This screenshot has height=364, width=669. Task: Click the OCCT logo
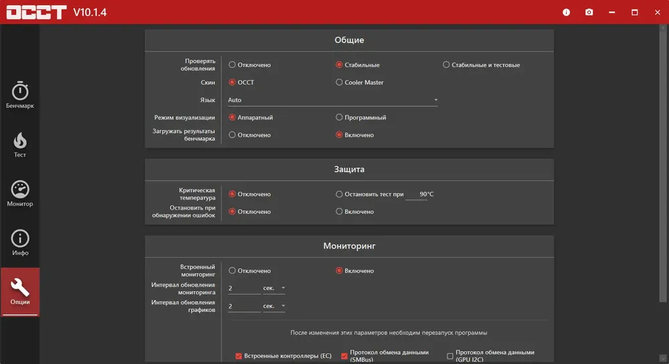click(x=37, y=12)
